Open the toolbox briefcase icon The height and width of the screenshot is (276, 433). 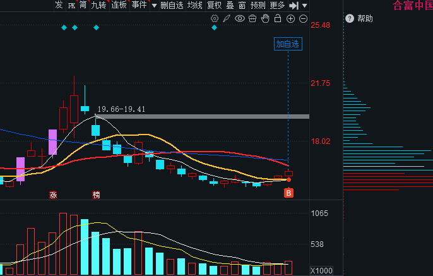click(252, 18)
